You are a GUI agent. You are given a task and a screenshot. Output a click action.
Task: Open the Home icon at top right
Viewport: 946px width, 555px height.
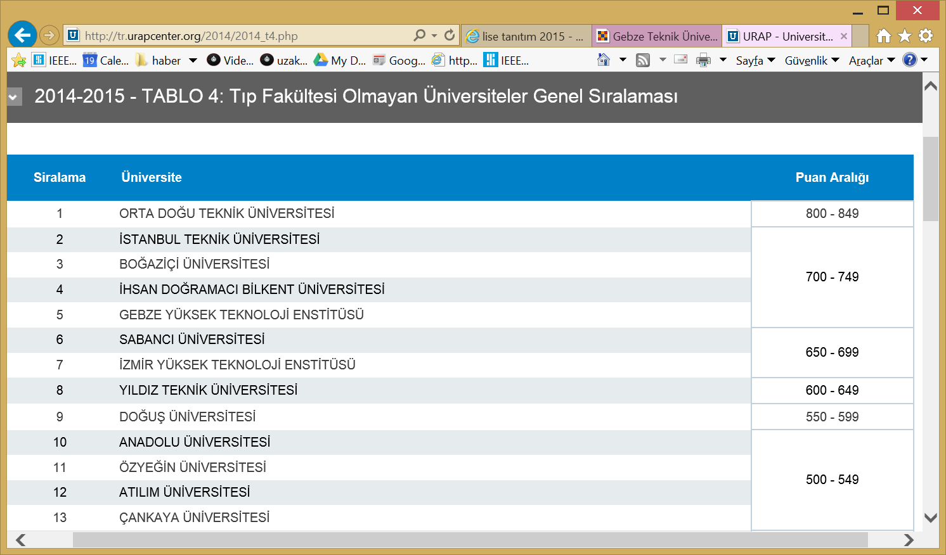click(x=884, y=36)
